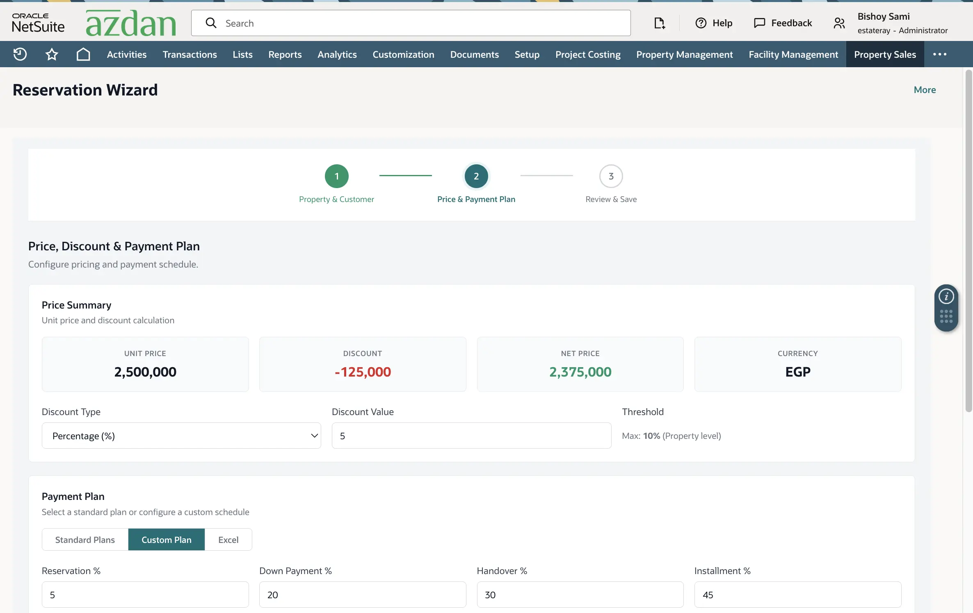Screen dimensions: 973x613
Task: Click the Discount Value input field
Action: click(471, 436)
